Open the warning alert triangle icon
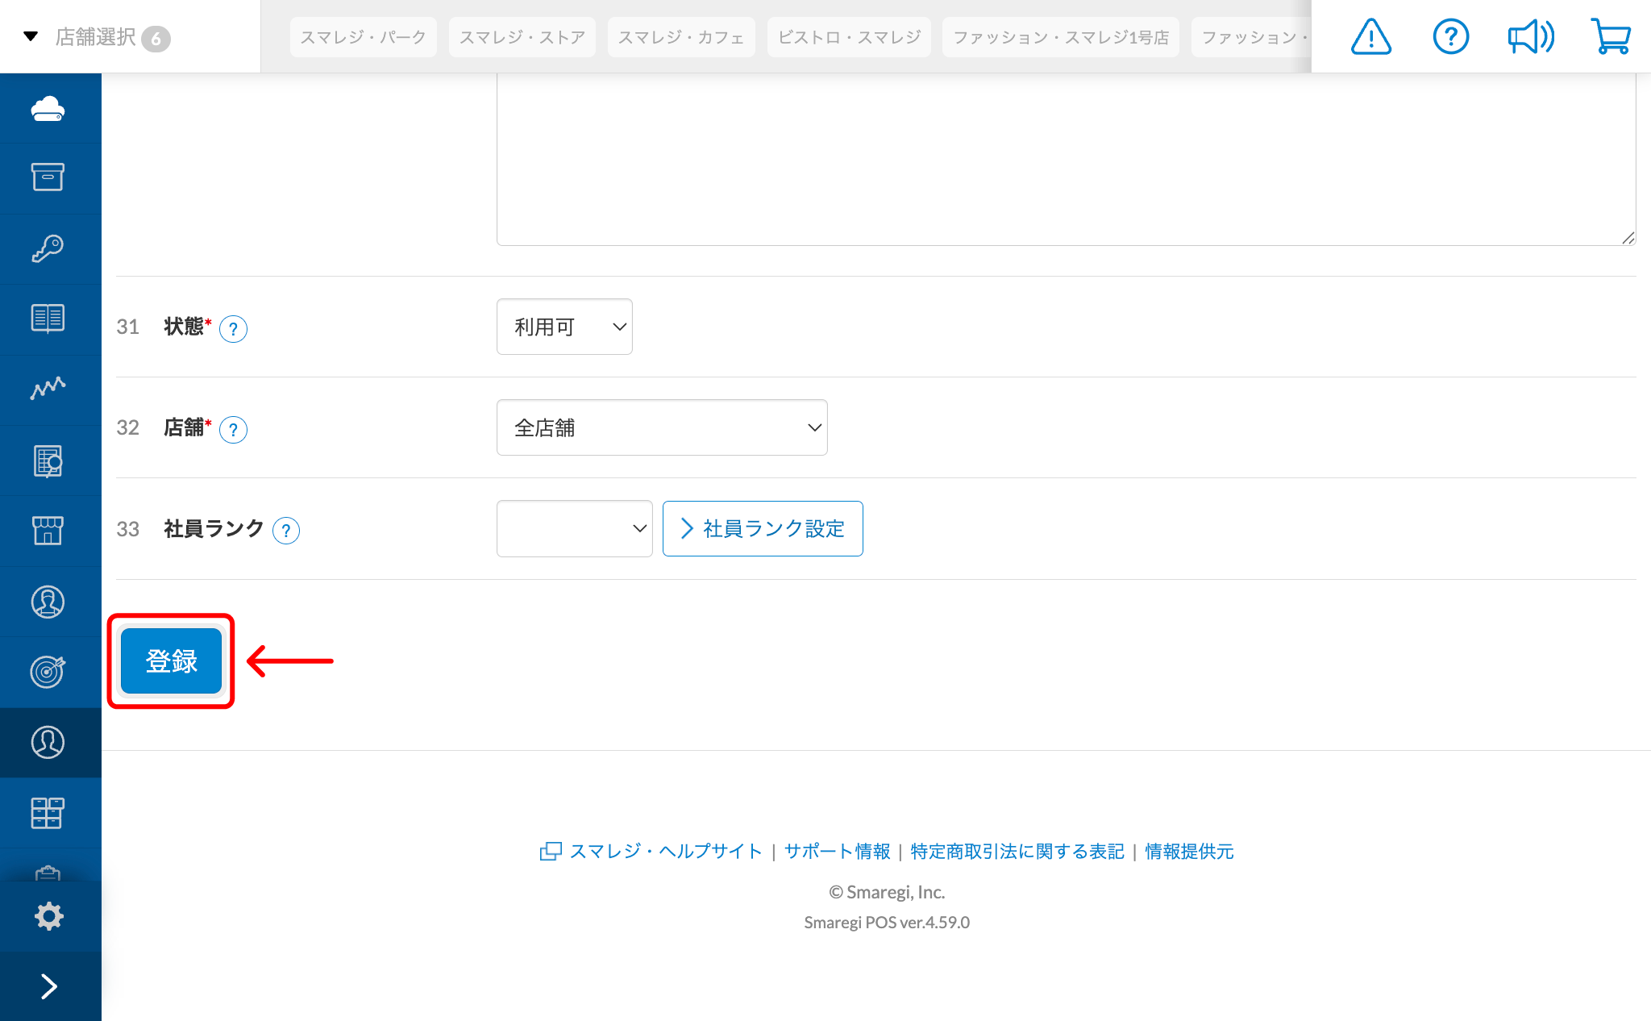1651x1021 pixels. tap(1370, 37)
